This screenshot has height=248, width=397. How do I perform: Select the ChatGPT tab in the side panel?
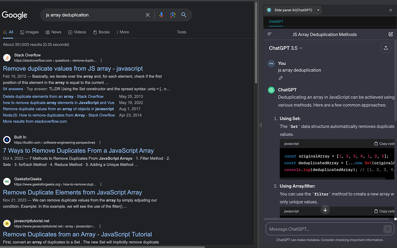276,21
